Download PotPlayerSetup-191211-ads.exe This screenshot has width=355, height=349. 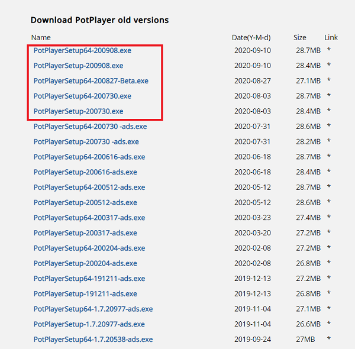click(85, 293)
